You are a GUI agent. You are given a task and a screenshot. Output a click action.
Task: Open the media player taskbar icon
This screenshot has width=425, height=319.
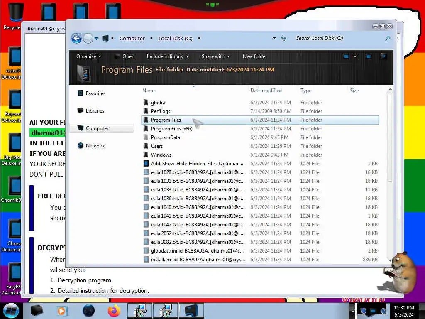(61, 311)
